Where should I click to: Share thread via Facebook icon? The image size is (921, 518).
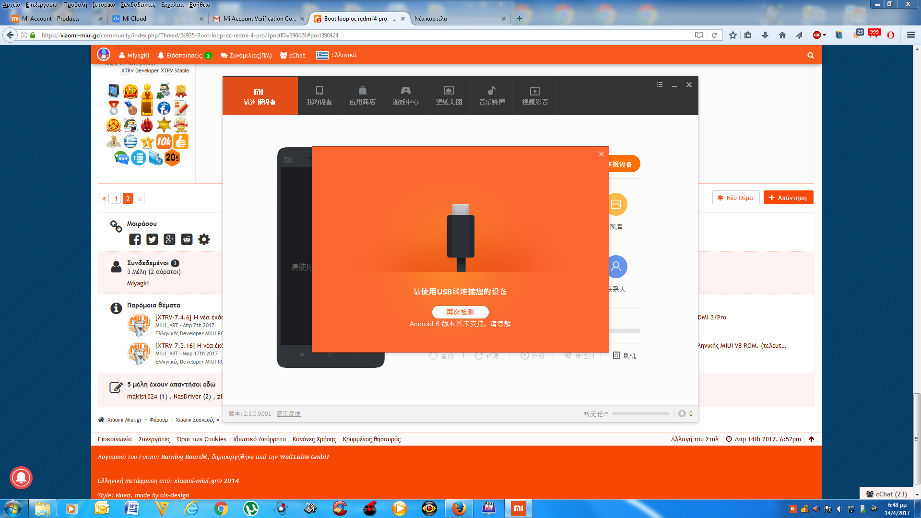[135, 239]
